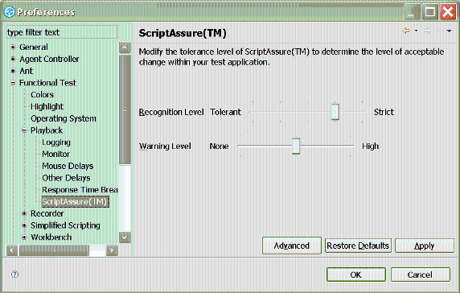The image size is (460, 293).
Task: Open the Monitor preferences page
Action: [56, 154]
